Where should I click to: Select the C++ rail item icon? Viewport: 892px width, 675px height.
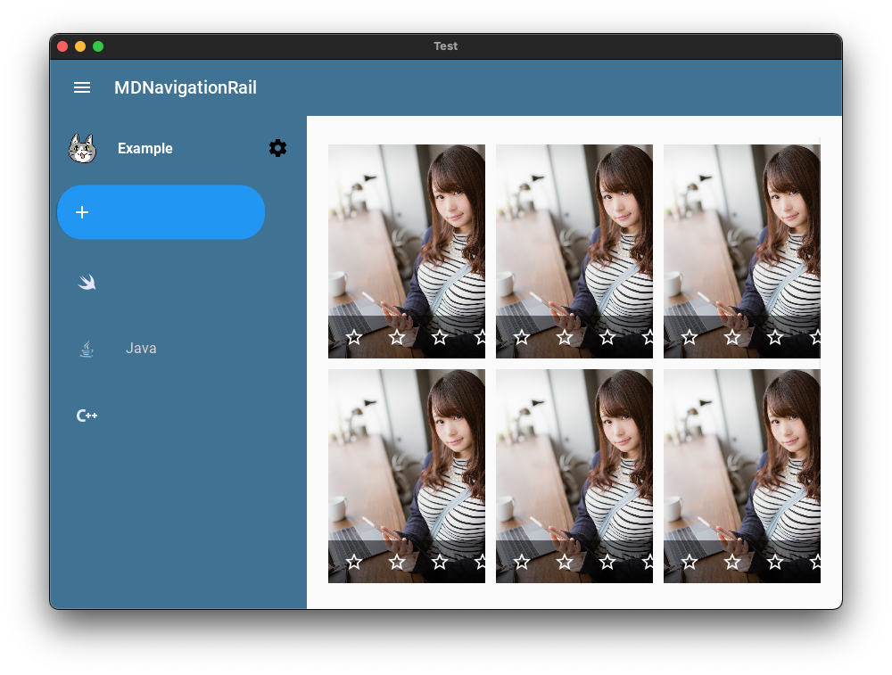click(x=87, y=416)
